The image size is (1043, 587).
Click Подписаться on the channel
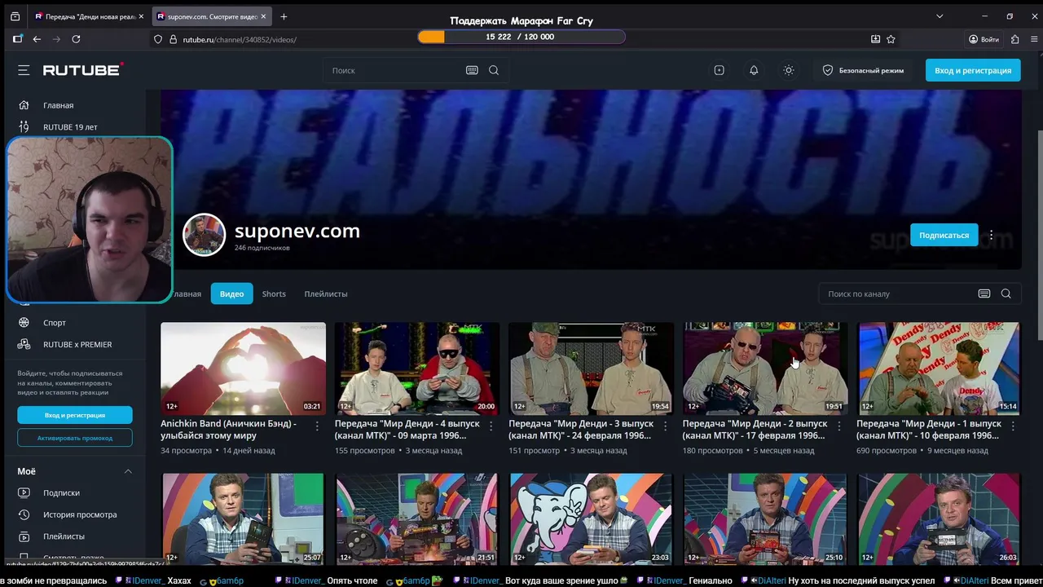(944, 235)
